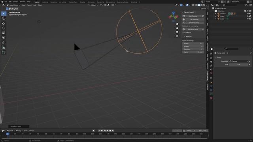Open the Playback dropdown in timeline
The height and width of the screenshot is (142, 253).
coord(11,131)
